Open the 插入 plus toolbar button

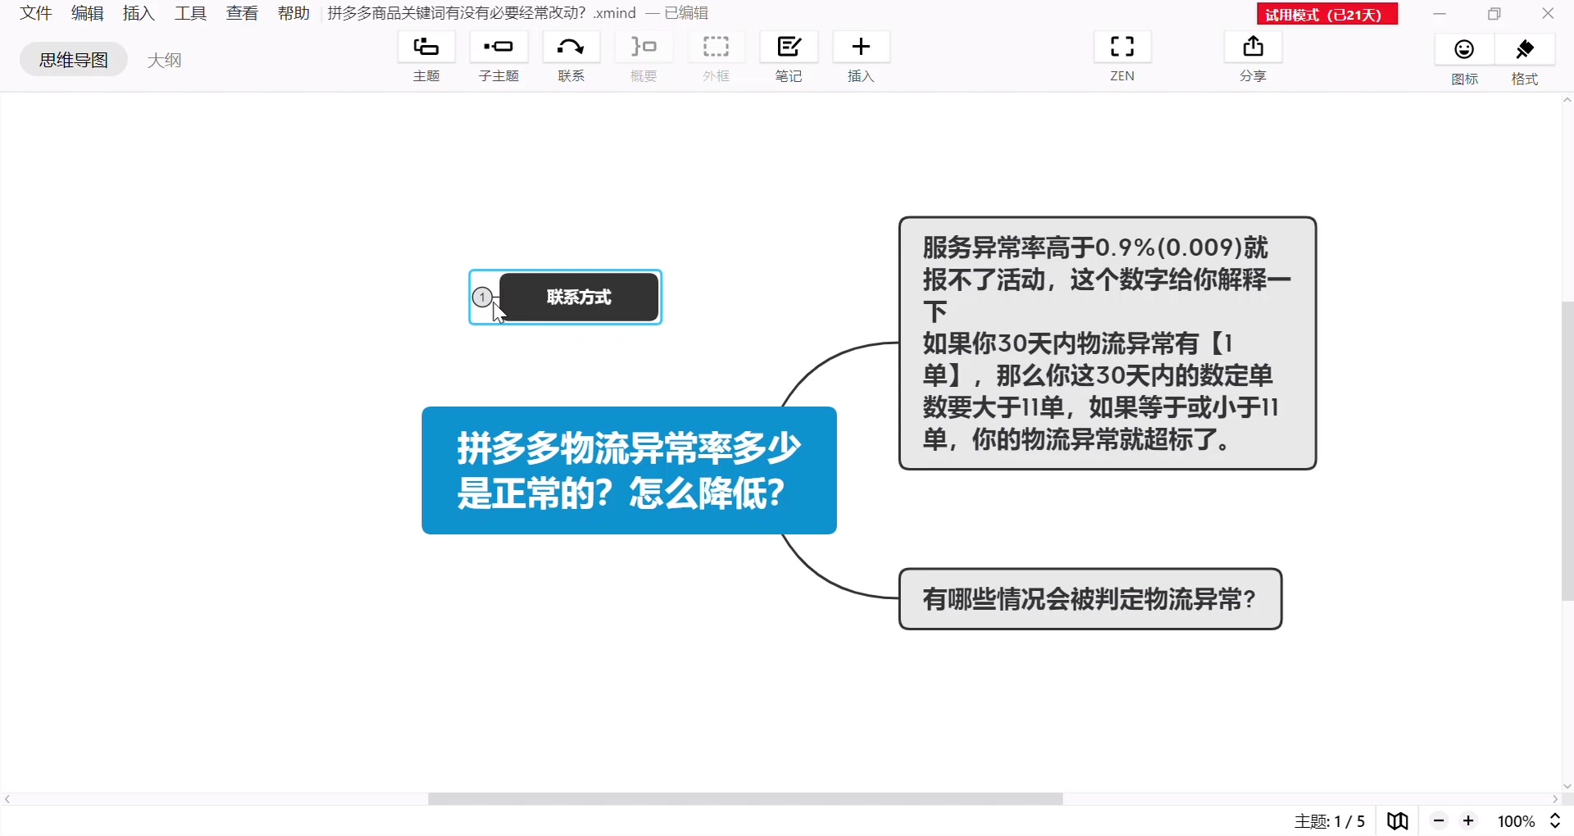(861, 48)
